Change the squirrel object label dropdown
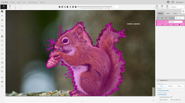185x103 pixels. [x=175, y=22]
